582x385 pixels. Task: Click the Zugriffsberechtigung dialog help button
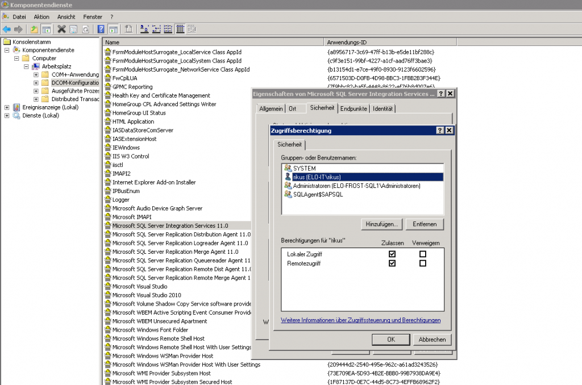click(x=440, y=130)
